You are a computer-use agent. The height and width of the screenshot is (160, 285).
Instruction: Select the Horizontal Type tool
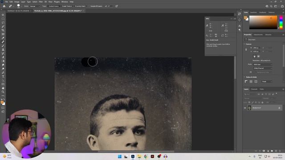(x=3, y=76)
